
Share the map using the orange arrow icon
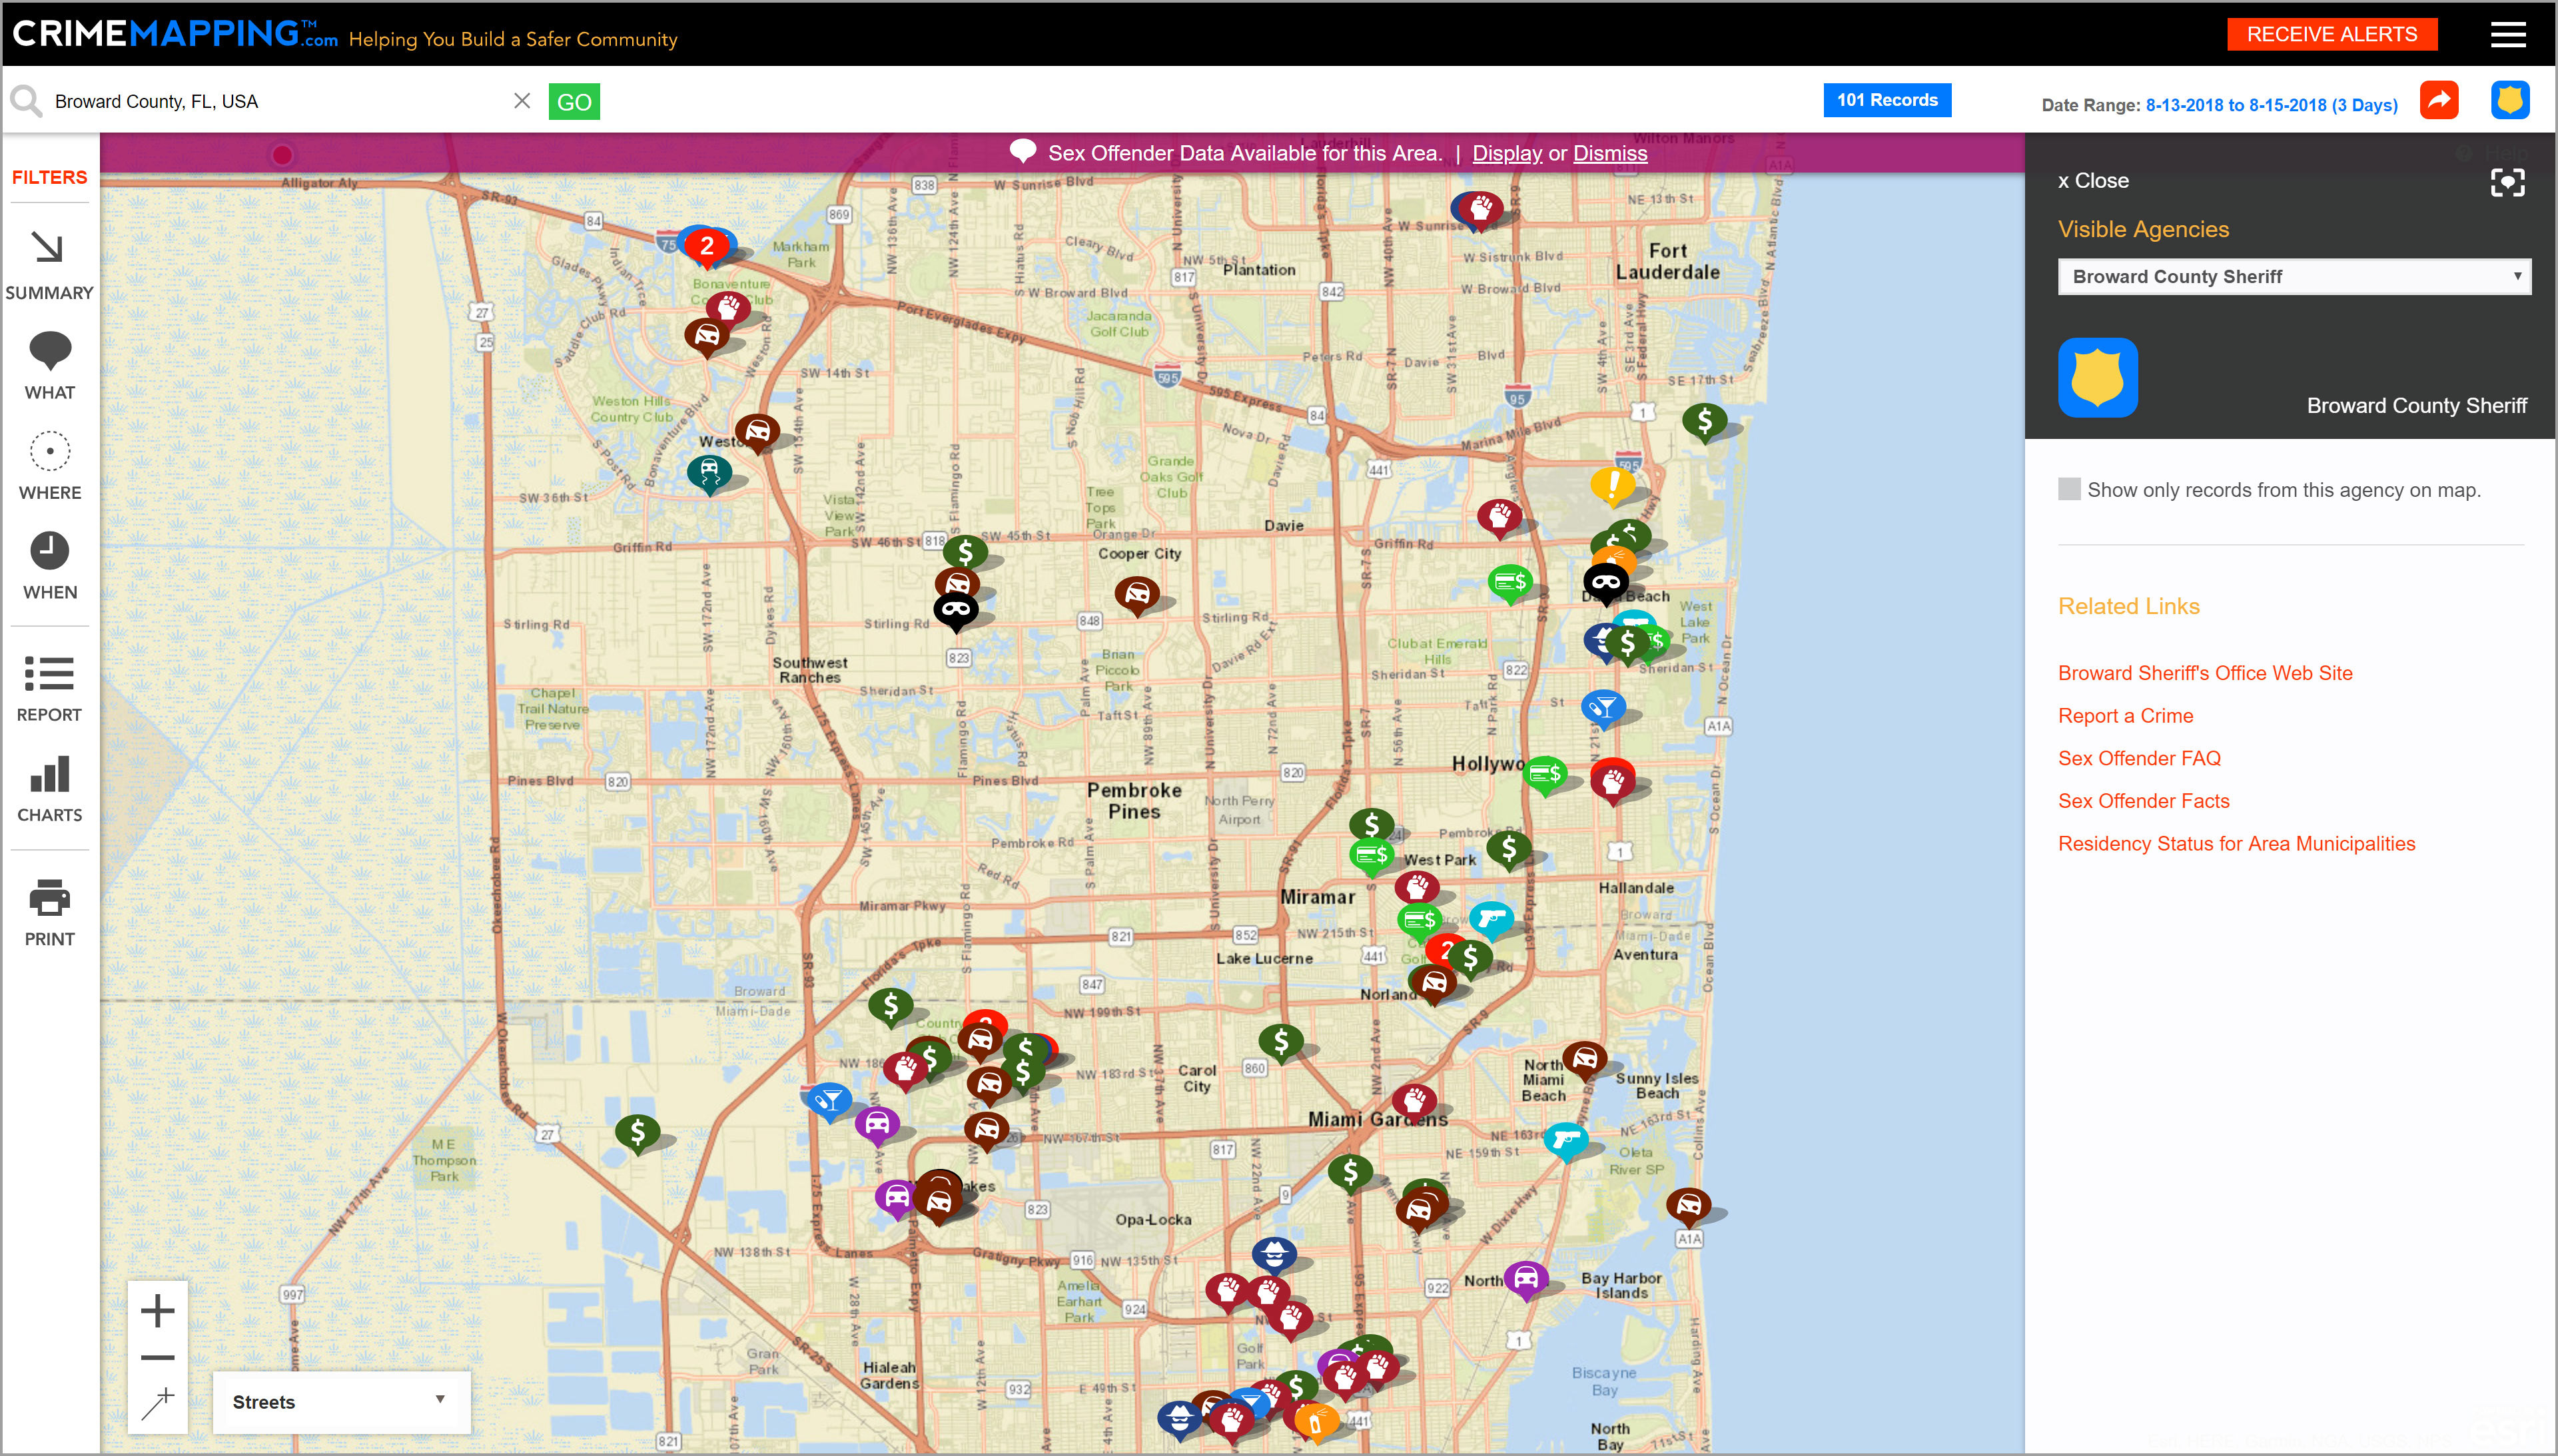point(2439,100)
